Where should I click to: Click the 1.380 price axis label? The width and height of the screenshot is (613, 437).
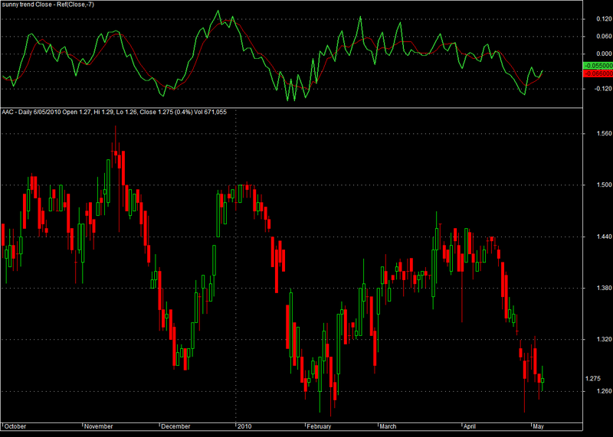(604, 289)
